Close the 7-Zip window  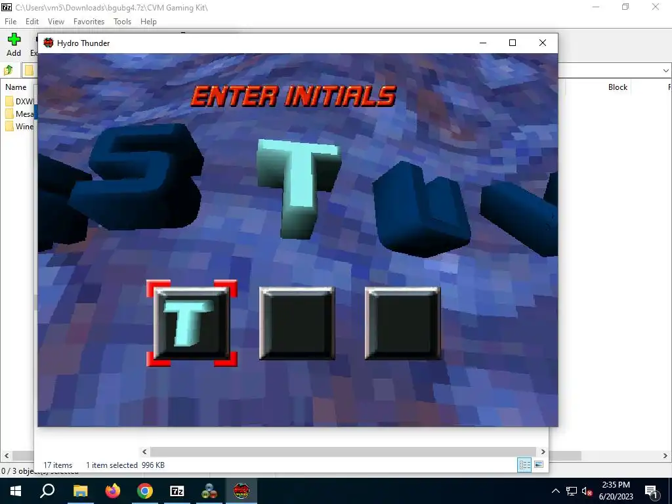click(x=656, y=7)
